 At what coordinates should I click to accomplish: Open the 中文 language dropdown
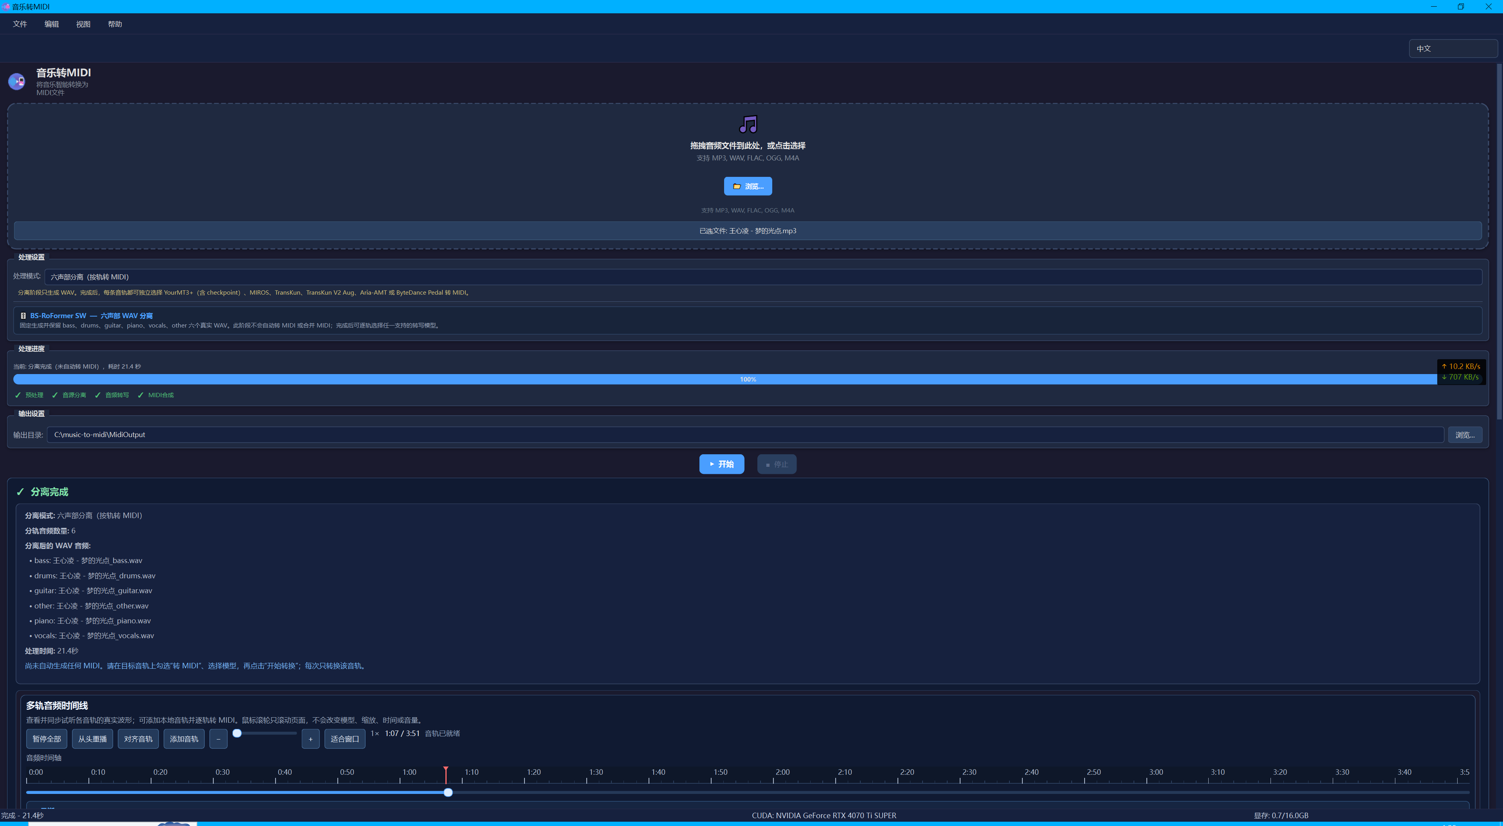click(x=1453, y=49)
